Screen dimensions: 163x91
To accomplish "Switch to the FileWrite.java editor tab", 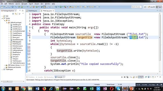I will pos(33,11).
